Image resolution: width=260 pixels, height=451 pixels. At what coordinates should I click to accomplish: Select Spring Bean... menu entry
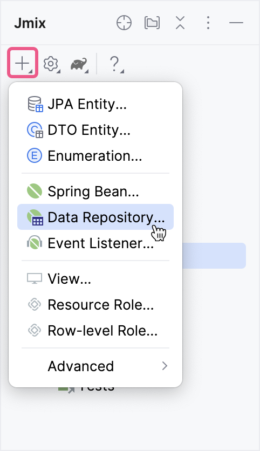[x=95, y=192]
